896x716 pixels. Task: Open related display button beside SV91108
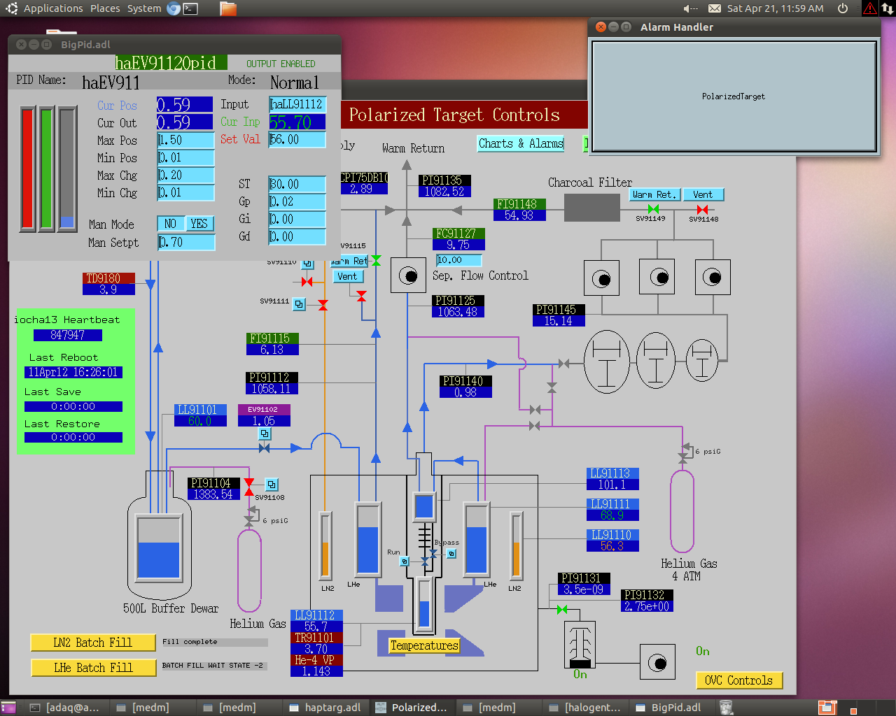pos(272,484)
